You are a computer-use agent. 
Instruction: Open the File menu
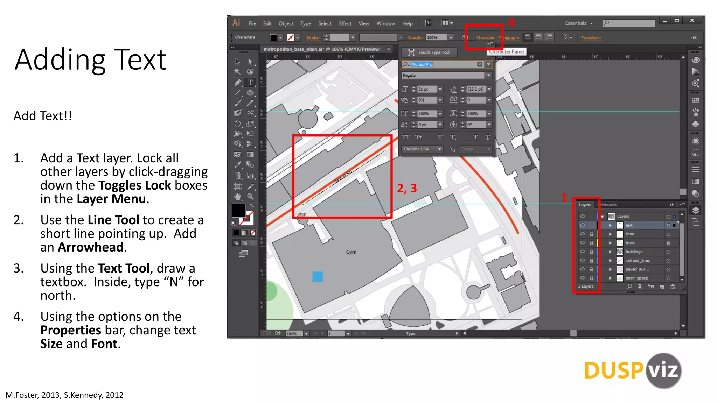(x=252, y=23)
